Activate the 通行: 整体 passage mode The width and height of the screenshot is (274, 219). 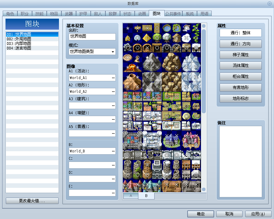(x=241, y=33)
